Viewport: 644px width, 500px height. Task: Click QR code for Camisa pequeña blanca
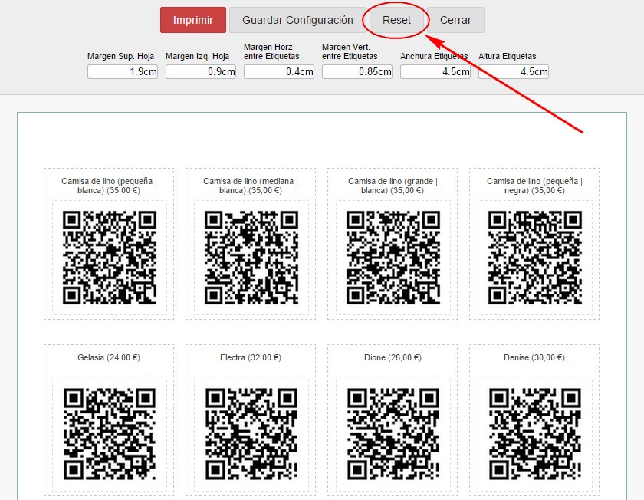[x=110, y=258]
